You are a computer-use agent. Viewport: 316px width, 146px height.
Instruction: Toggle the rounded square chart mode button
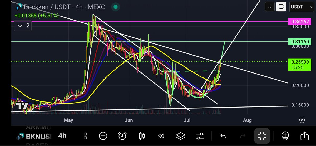tap(281, 7)
